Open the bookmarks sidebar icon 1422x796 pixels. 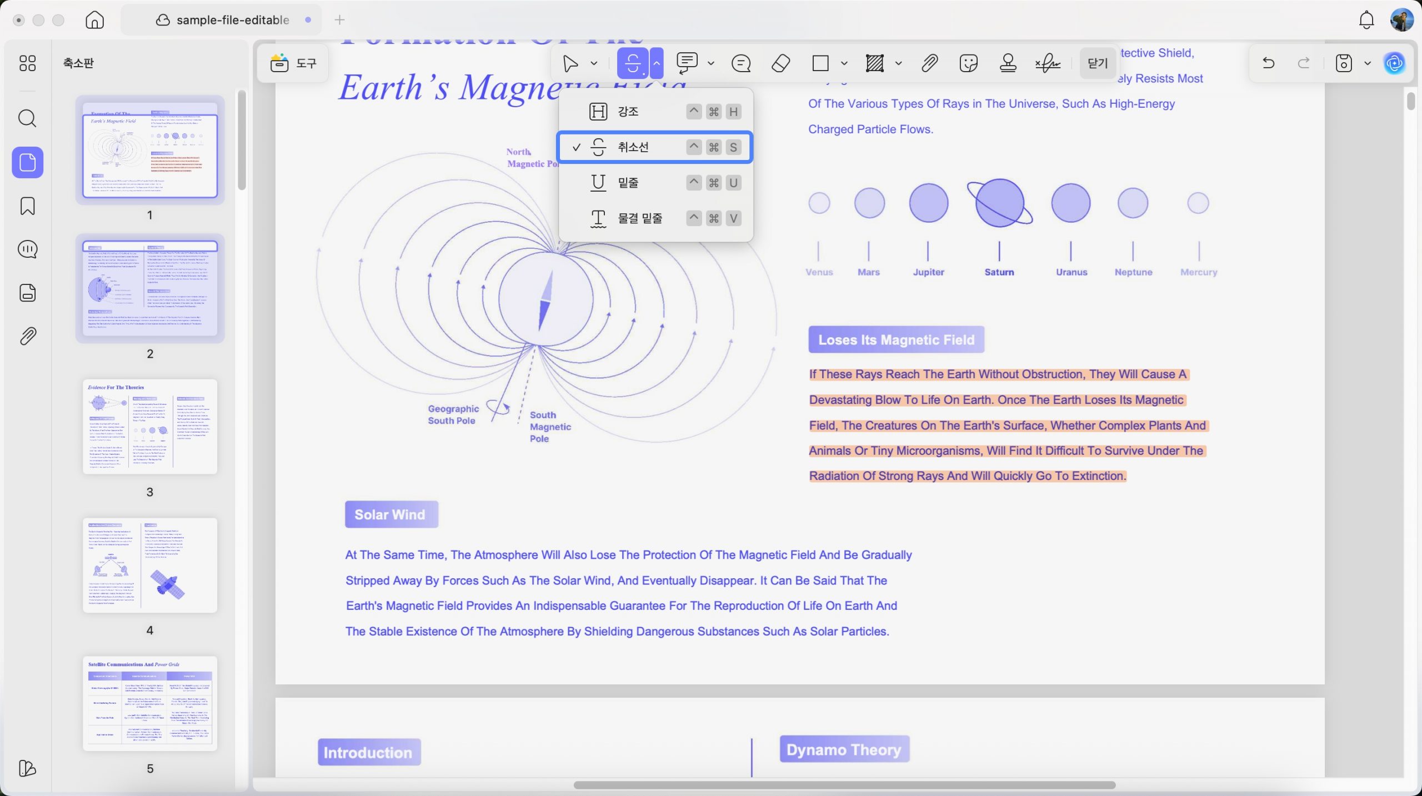coord(27,206)
